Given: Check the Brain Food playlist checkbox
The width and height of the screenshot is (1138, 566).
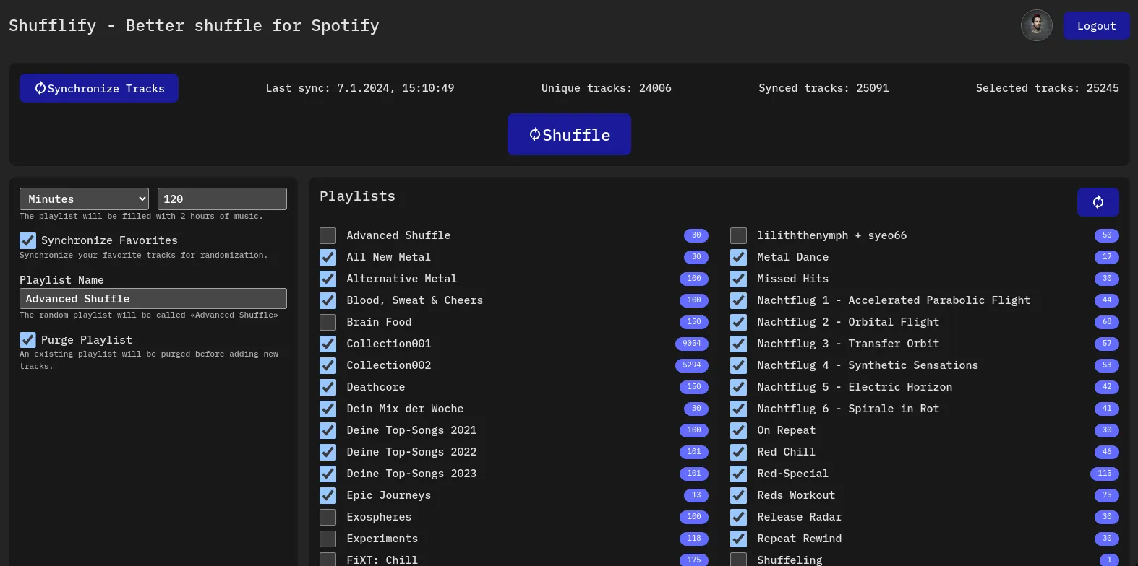Looking at the screenshot, I should [328, 322].
